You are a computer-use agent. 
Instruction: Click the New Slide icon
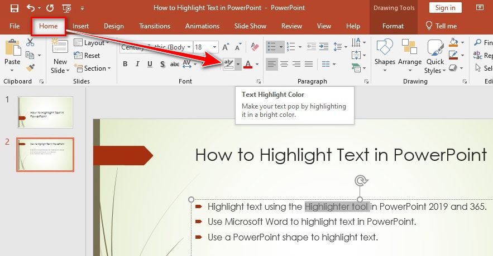coord(60,46)
